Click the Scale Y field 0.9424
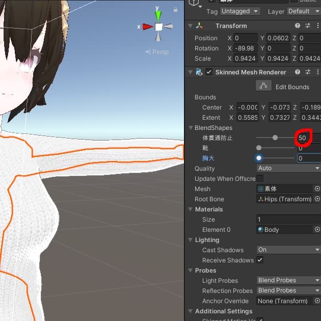This screenshot has width=321, height=321. [278, 59]
